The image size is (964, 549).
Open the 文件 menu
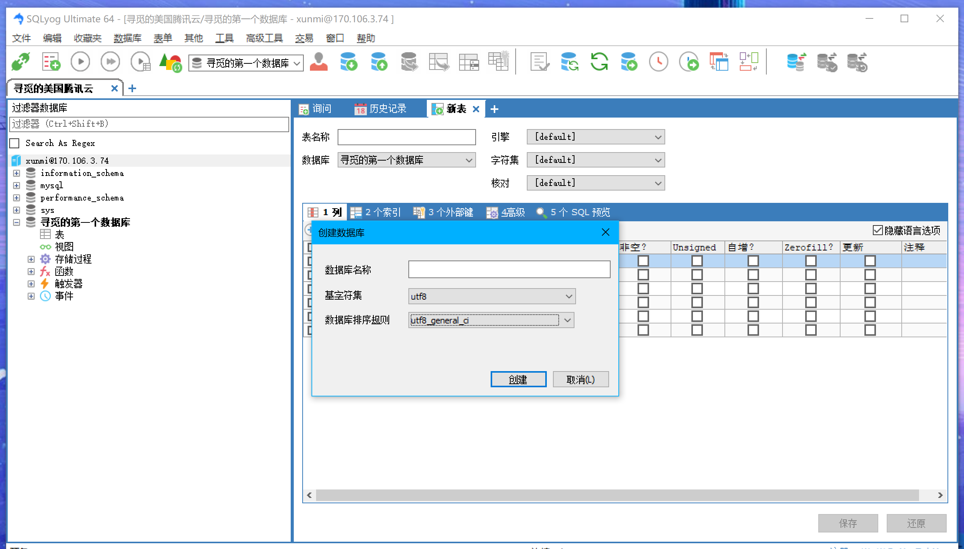[21, 38]
